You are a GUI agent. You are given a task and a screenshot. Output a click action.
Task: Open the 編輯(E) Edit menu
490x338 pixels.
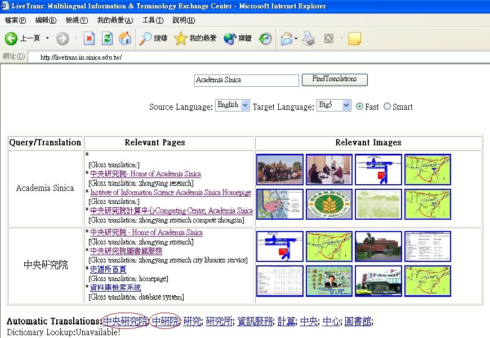pos(46,20)
